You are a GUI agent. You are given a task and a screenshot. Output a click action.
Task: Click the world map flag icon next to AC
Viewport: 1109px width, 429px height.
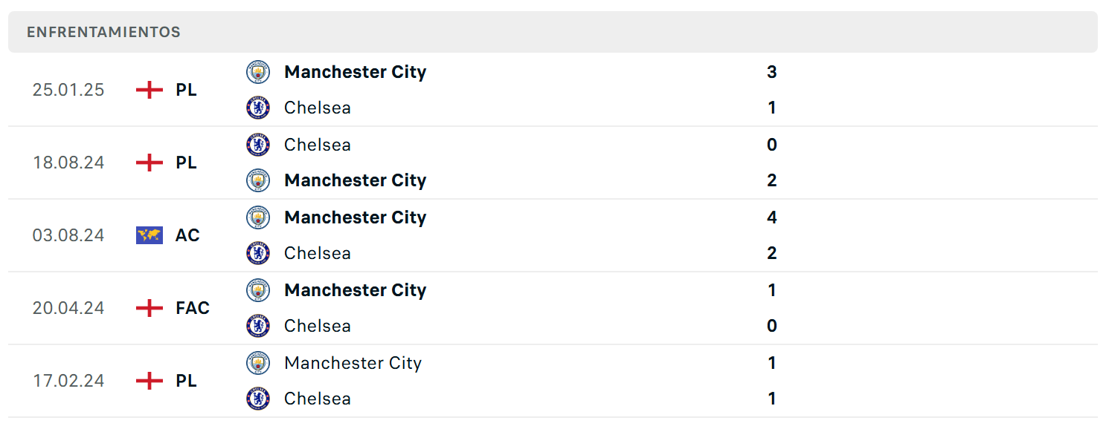(x=150, y=235)
